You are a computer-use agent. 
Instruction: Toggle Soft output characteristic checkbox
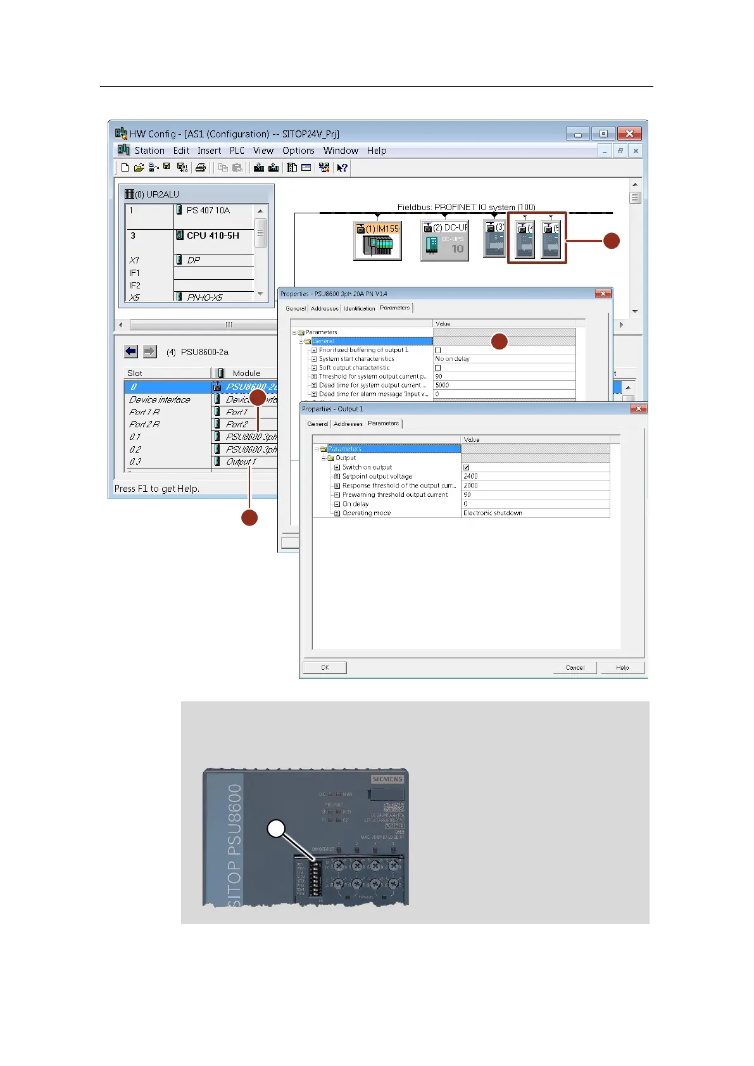(x=437, y=368)
